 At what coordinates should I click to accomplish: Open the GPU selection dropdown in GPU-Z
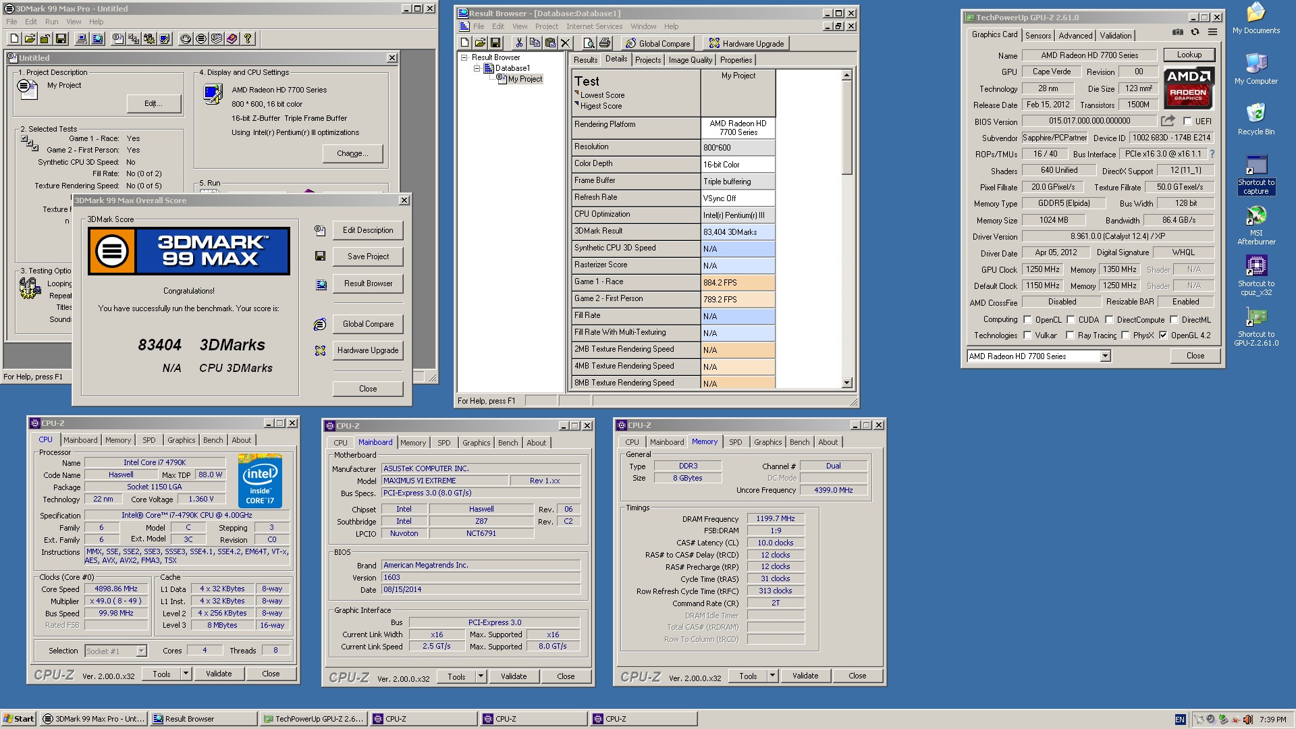tap(1105, 356)
